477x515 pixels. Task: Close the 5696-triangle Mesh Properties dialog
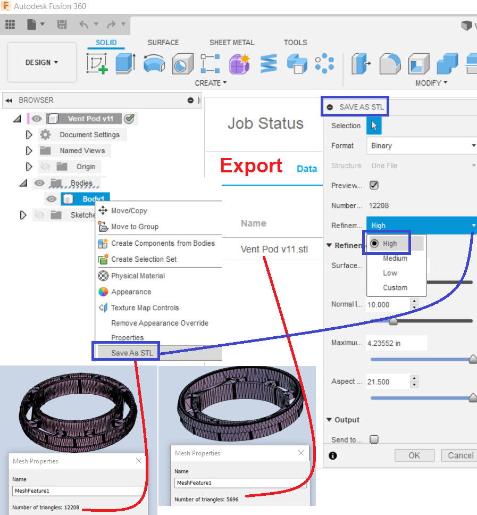tap(300, 453)
